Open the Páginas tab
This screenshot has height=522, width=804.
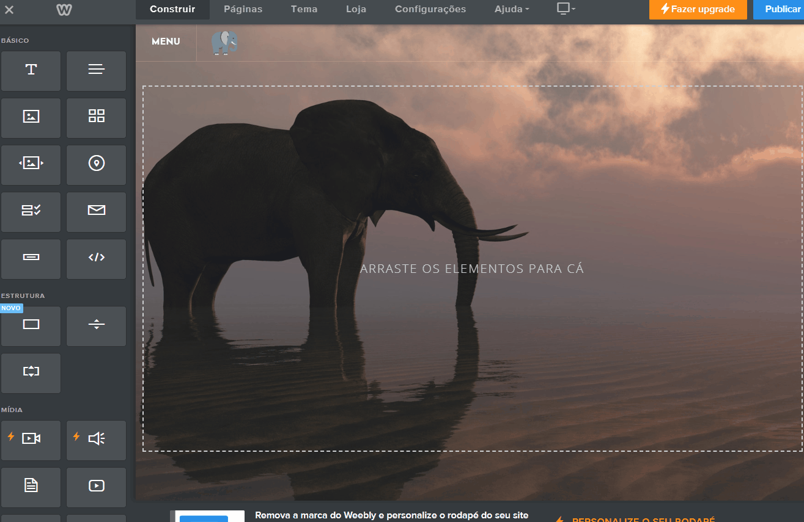pyautogui.click(x=243, y=9)
